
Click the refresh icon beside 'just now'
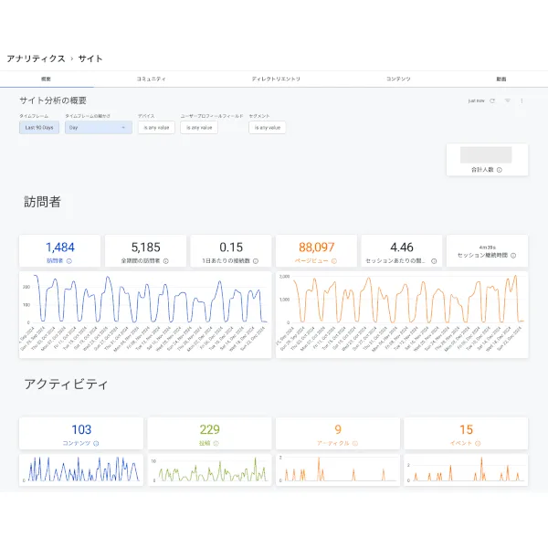tap(493, 100)
